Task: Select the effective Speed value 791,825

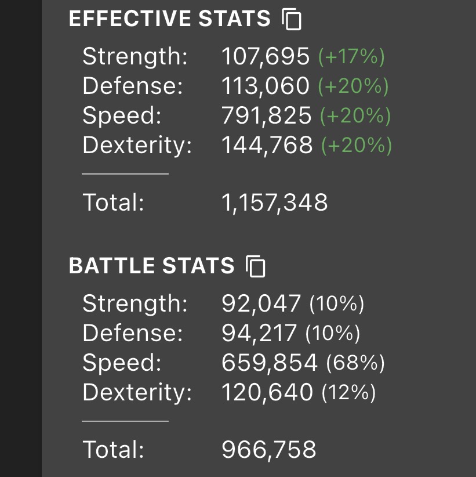Action: coord(267,115)
